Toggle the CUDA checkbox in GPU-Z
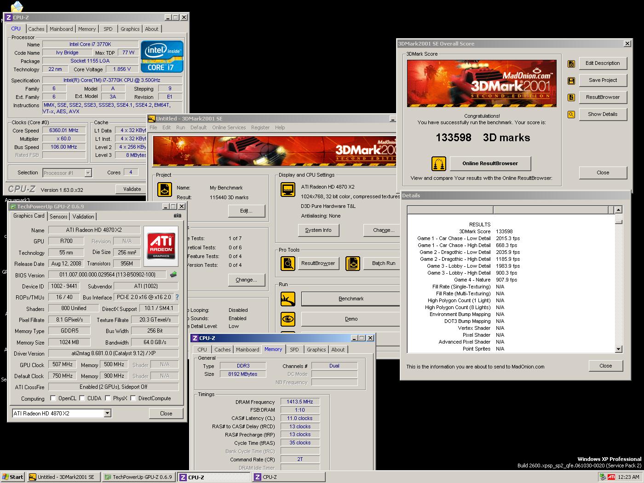Screen dimensions: 644x483 click(x=82, y=398)
